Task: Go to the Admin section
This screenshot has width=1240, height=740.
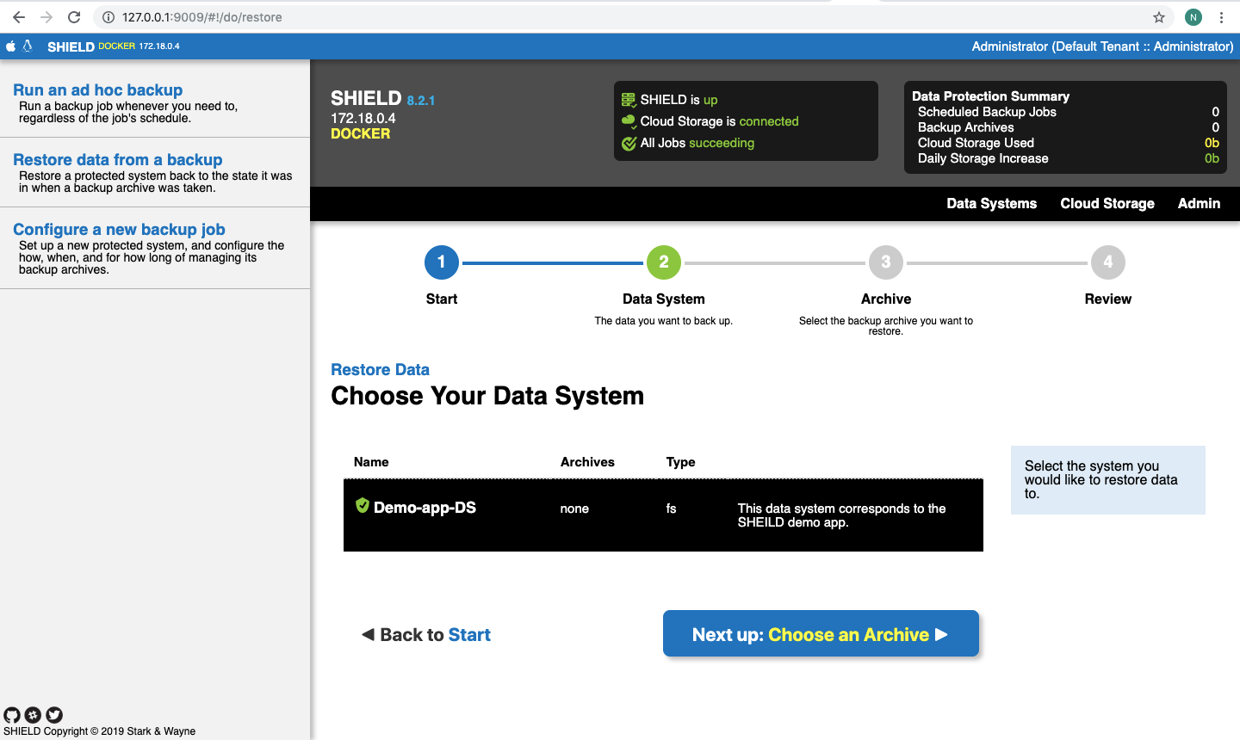Action: click(1199, 204)
